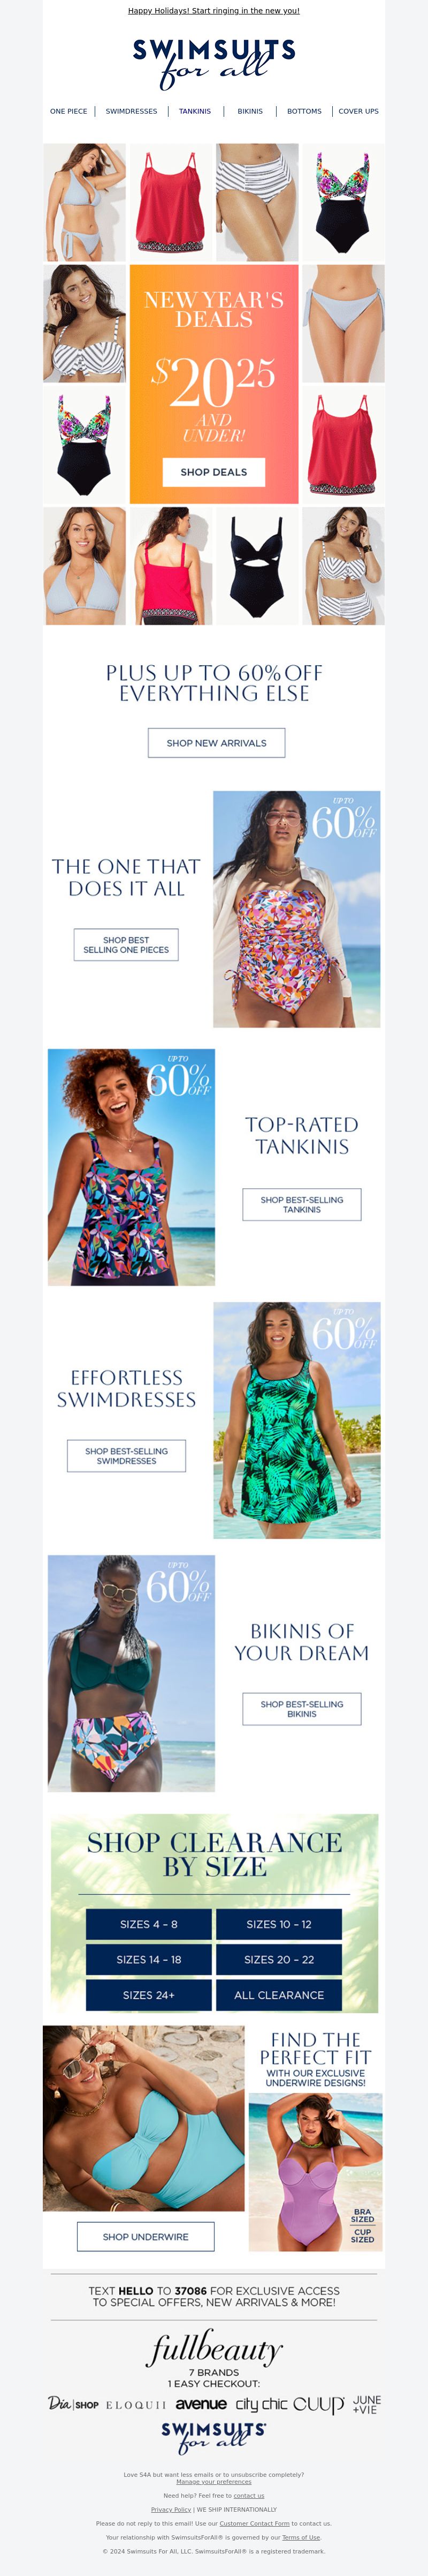Select the All Clearance button

tap(279, 1994)
